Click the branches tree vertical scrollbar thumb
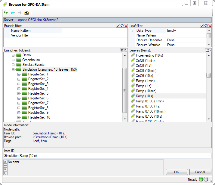The height and width of the screenshot is (185, 215). pos(124,90)
